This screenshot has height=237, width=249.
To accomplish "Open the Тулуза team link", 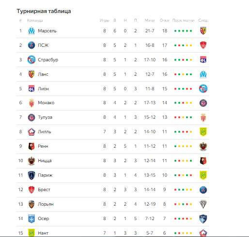I will 45,117.
